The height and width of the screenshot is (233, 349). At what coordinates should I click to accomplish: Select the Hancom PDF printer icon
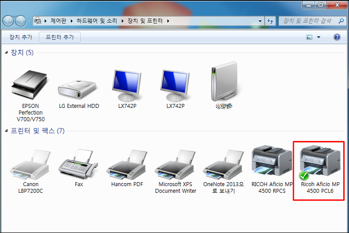click(x=127, y=164)
